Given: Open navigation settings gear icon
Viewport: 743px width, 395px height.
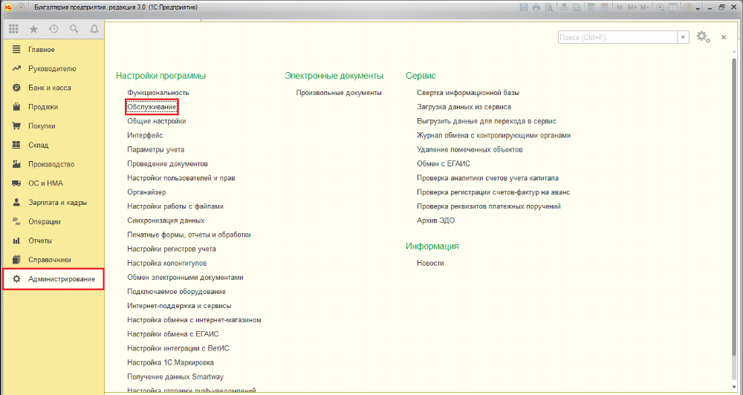Looking at the screenshot, I should [x=703, y=36].
